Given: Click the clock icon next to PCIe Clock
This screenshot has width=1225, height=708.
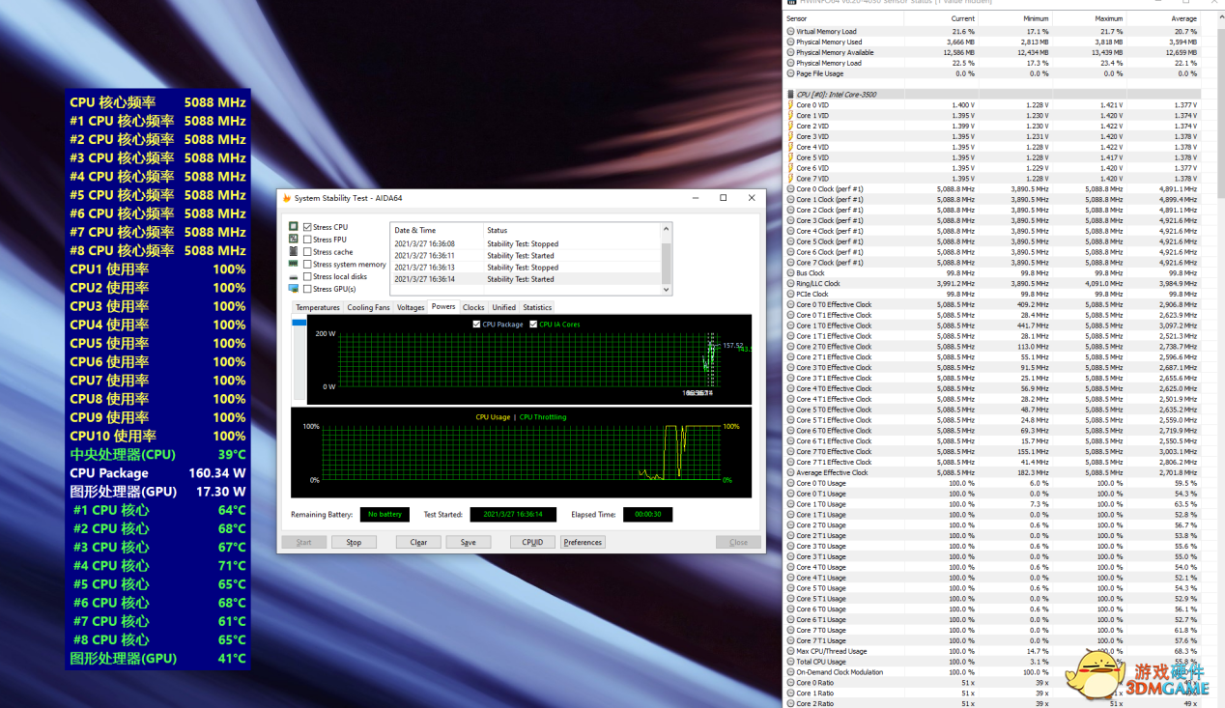Looking at the screenshot, I should click(x=790, y=294).
